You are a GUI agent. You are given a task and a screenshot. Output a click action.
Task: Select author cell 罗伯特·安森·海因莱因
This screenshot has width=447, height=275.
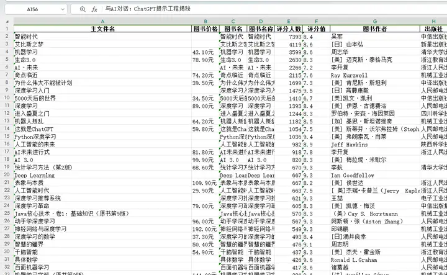tap(375, 114)
